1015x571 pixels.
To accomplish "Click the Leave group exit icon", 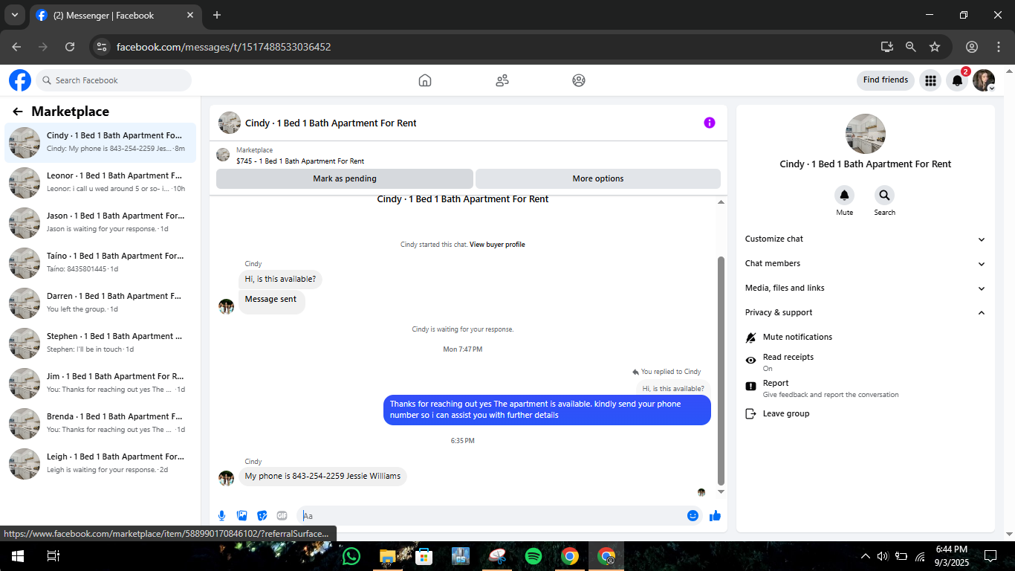I will pos(750,413).
